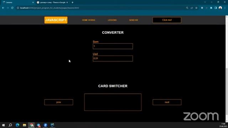228x128 pixels.
Task: Expand the tab search chevron
Action: coord(205,2)
